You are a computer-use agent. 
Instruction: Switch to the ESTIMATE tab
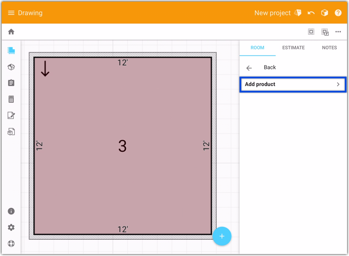click(x=293, y=47)
